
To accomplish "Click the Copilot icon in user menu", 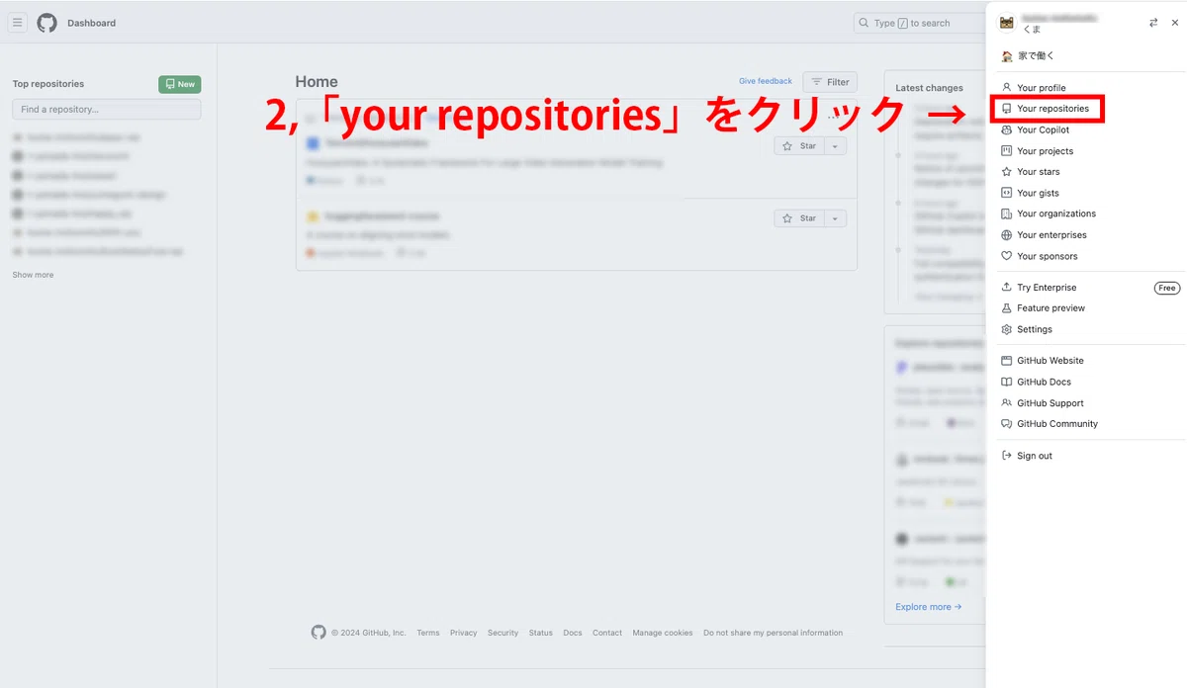I will (x=1006, y=129).
